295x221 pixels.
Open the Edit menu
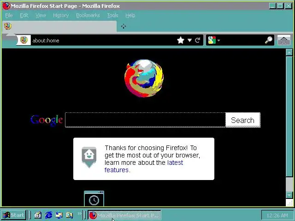click(24, 15)
